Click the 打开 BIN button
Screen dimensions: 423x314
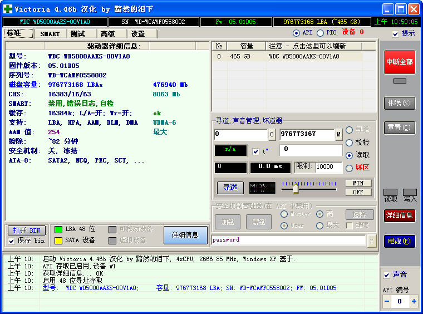(x=26, y=230)
